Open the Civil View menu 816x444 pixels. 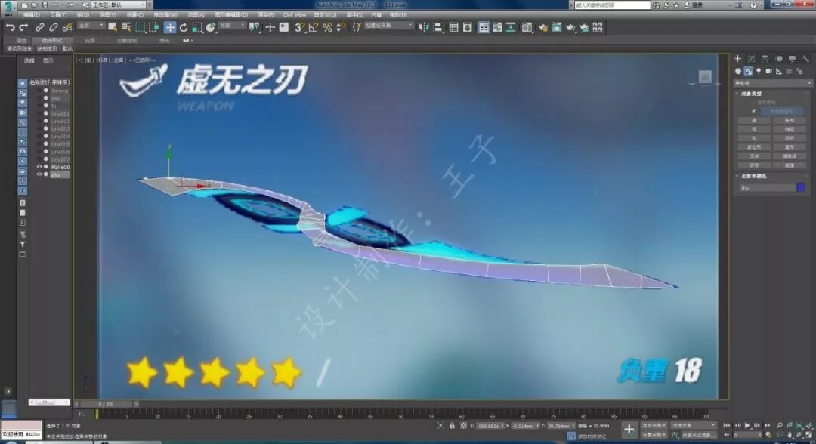click(294, 15)
